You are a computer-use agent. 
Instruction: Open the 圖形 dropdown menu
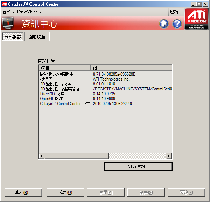click(8, 12)
